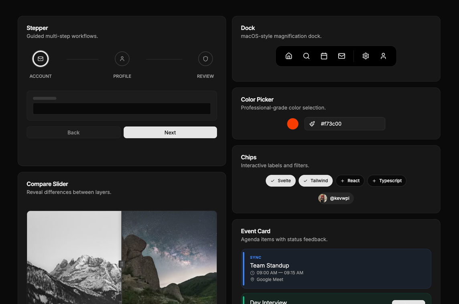Select the Account step envelope icon
The height and width of the screenshot is (304, 459).
tap(41, 59)
